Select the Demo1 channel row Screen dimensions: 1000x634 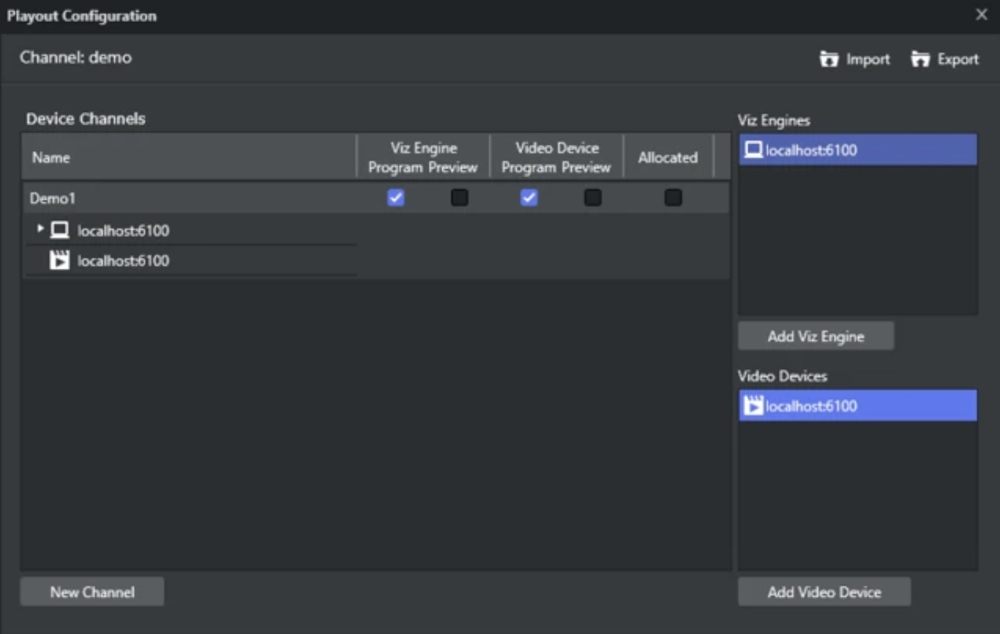(375, 198)
